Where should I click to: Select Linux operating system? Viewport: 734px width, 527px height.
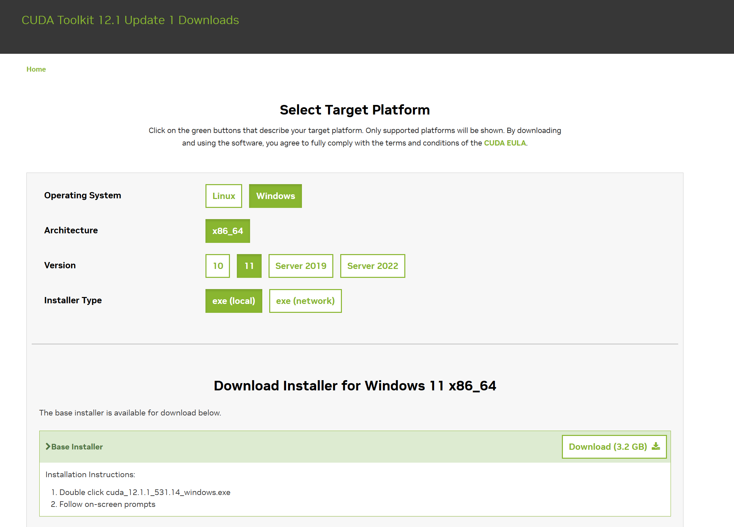click(224, 196)
